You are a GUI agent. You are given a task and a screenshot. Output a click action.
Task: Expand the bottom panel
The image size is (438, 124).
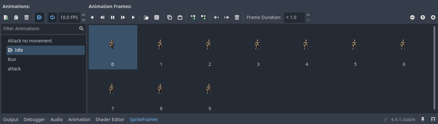click(x=433, y=120)
